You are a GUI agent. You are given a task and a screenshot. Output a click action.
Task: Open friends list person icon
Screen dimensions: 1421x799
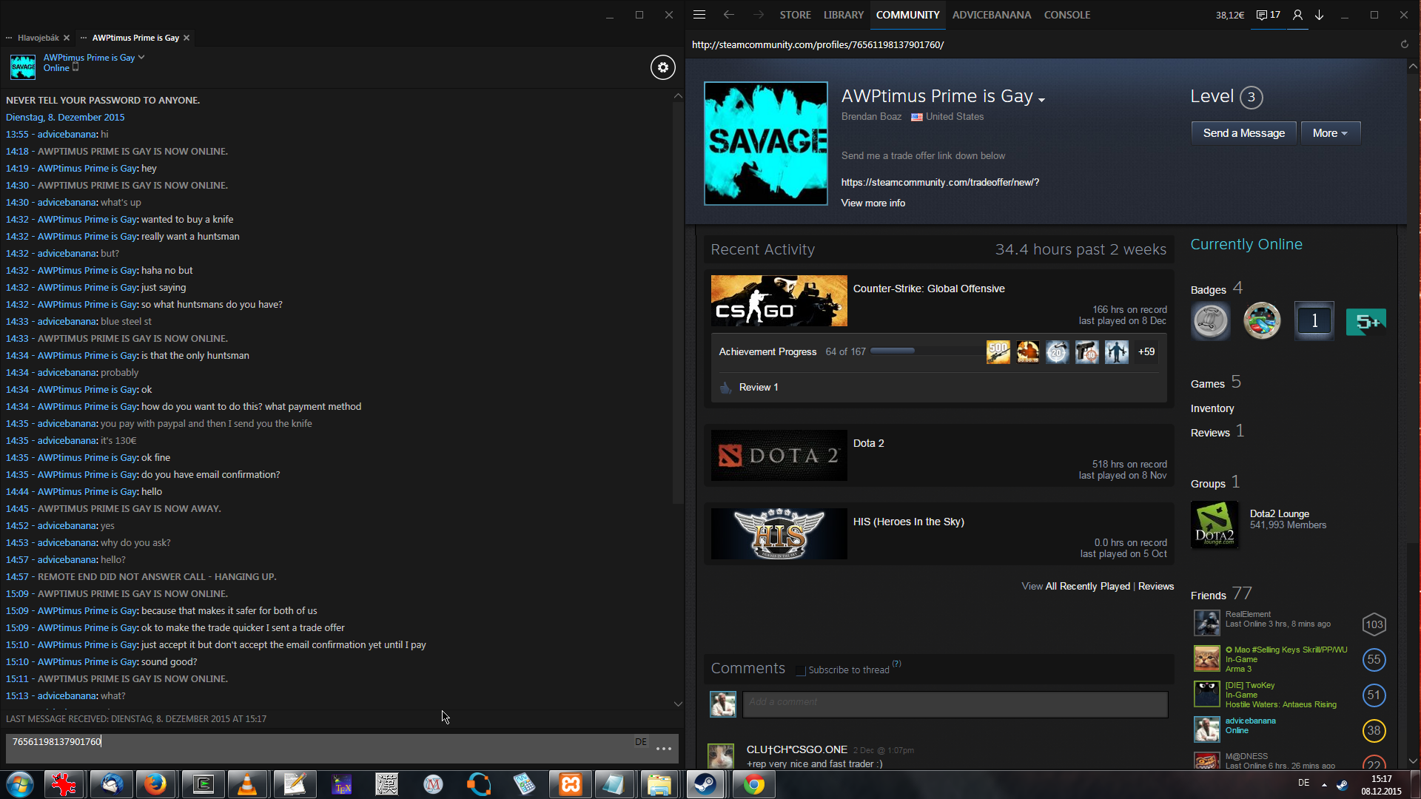(x=1297, y=15)
